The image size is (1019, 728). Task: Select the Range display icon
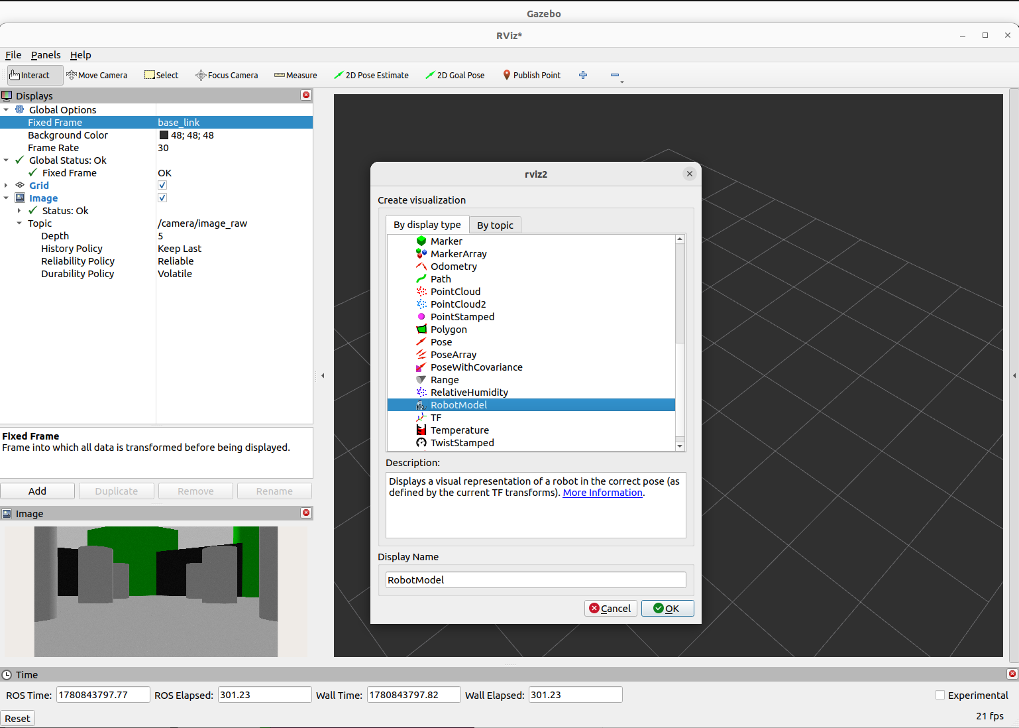click(421, 379)
